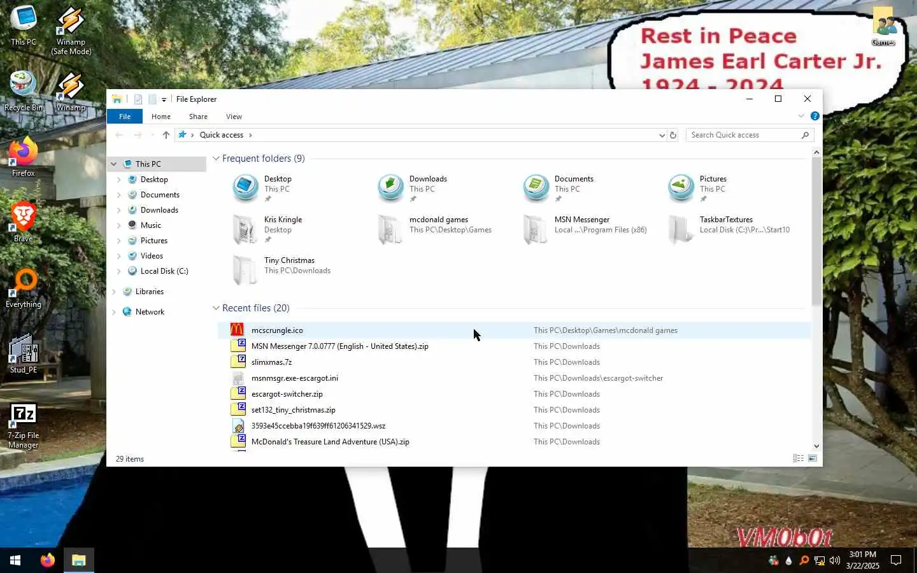Open the Recycle Bin desktop icon

(24, 92)
